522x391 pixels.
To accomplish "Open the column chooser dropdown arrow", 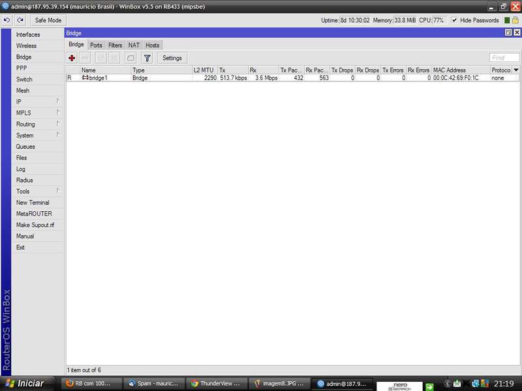I will [x=516, y=70].
